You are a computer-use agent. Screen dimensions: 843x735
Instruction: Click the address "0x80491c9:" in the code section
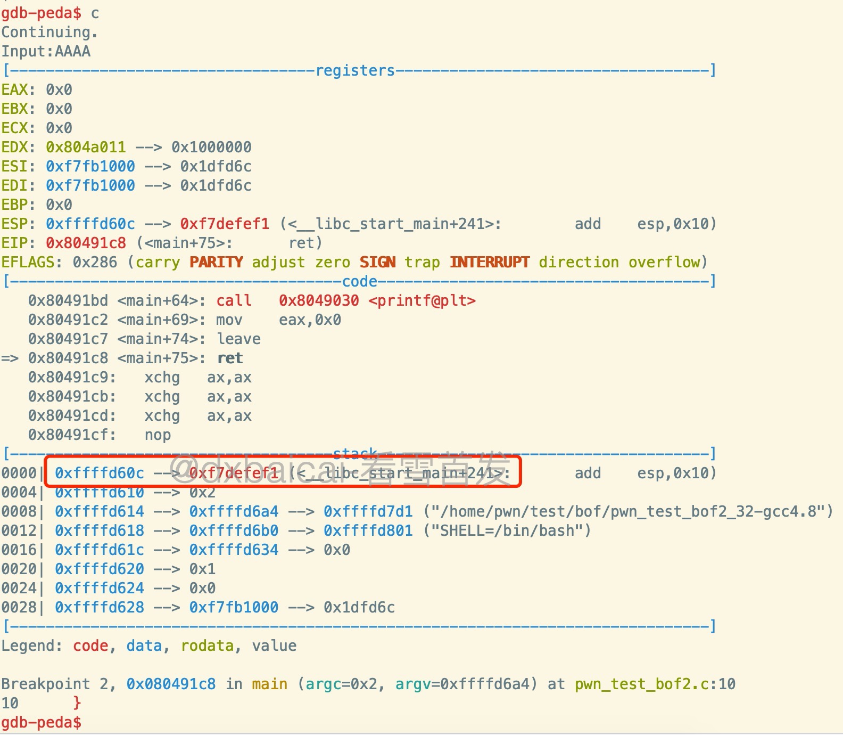(72, 378)
